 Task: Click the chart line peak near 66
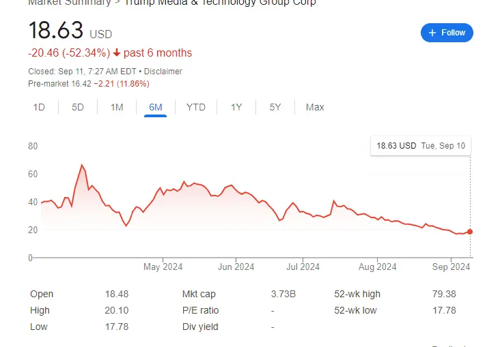[x=82, y=165]
